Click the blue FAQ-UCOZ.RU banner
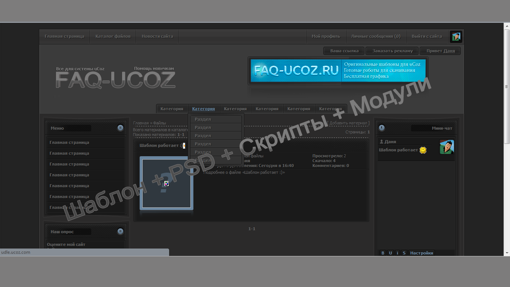 click(x=338, y=71)
